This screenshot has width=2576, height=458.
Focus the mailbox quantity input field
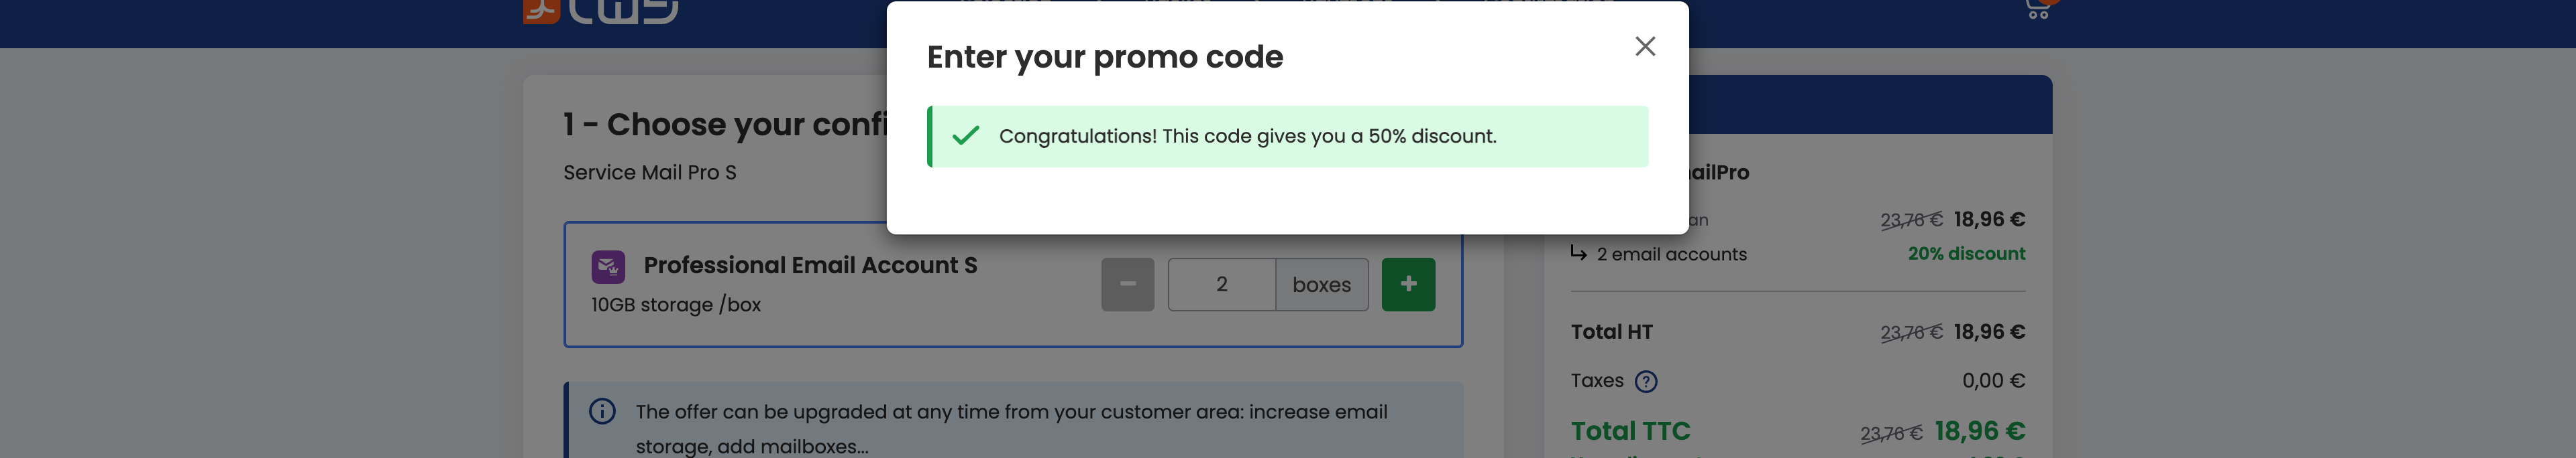click(x=1221, y=285)
